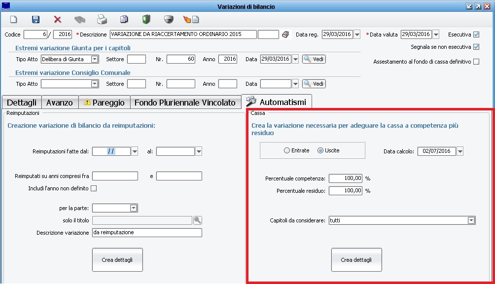Click the binoculars search icon

pyautogui.click(x=80, y=20)
